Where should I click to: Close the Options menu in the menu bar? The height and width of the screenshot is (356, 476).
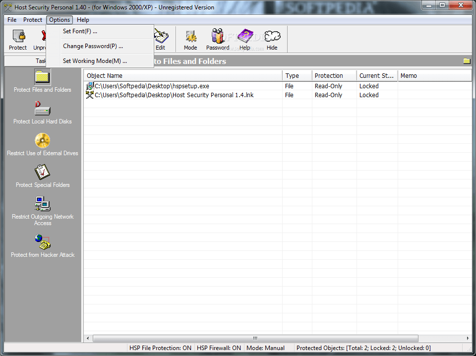tap(59, 20)
